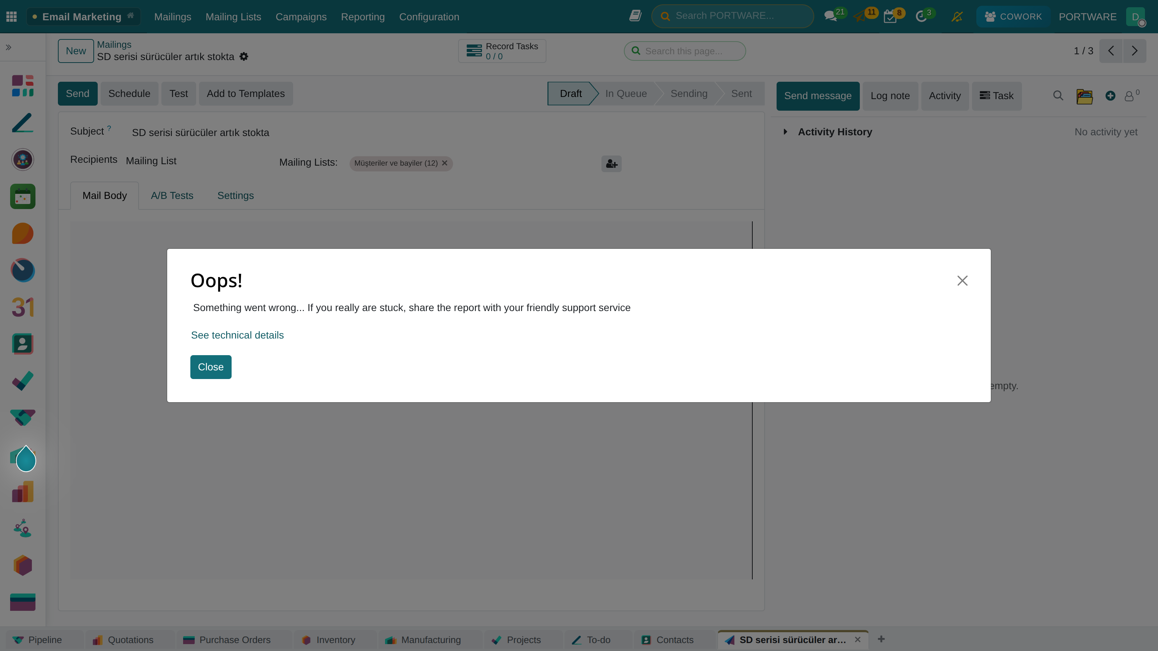1158x651 pixels.
Task: Click See technical details link
Action: [237, 335]
